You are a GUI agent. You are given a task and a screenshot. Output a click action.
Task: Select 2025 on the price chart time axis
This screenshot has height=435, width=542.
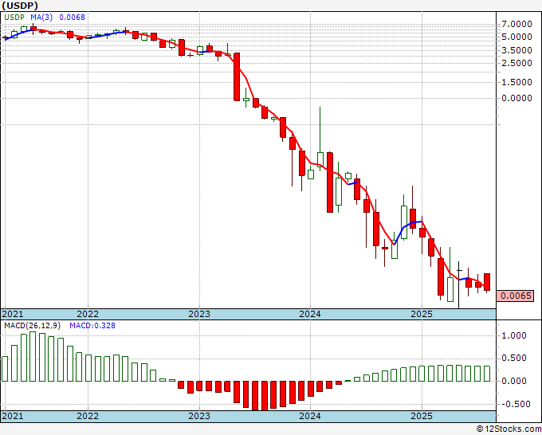coord(422,314)
